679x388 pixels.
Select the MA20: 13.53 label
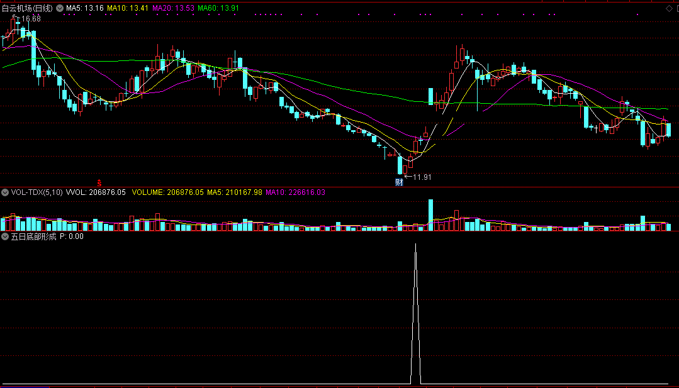coord(173,8)
